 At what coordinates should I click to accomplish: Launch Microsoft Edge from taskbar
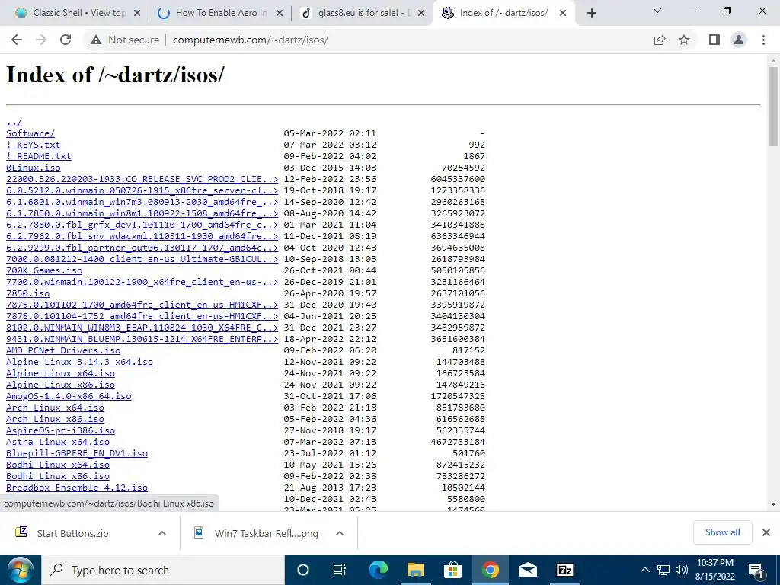379,570
